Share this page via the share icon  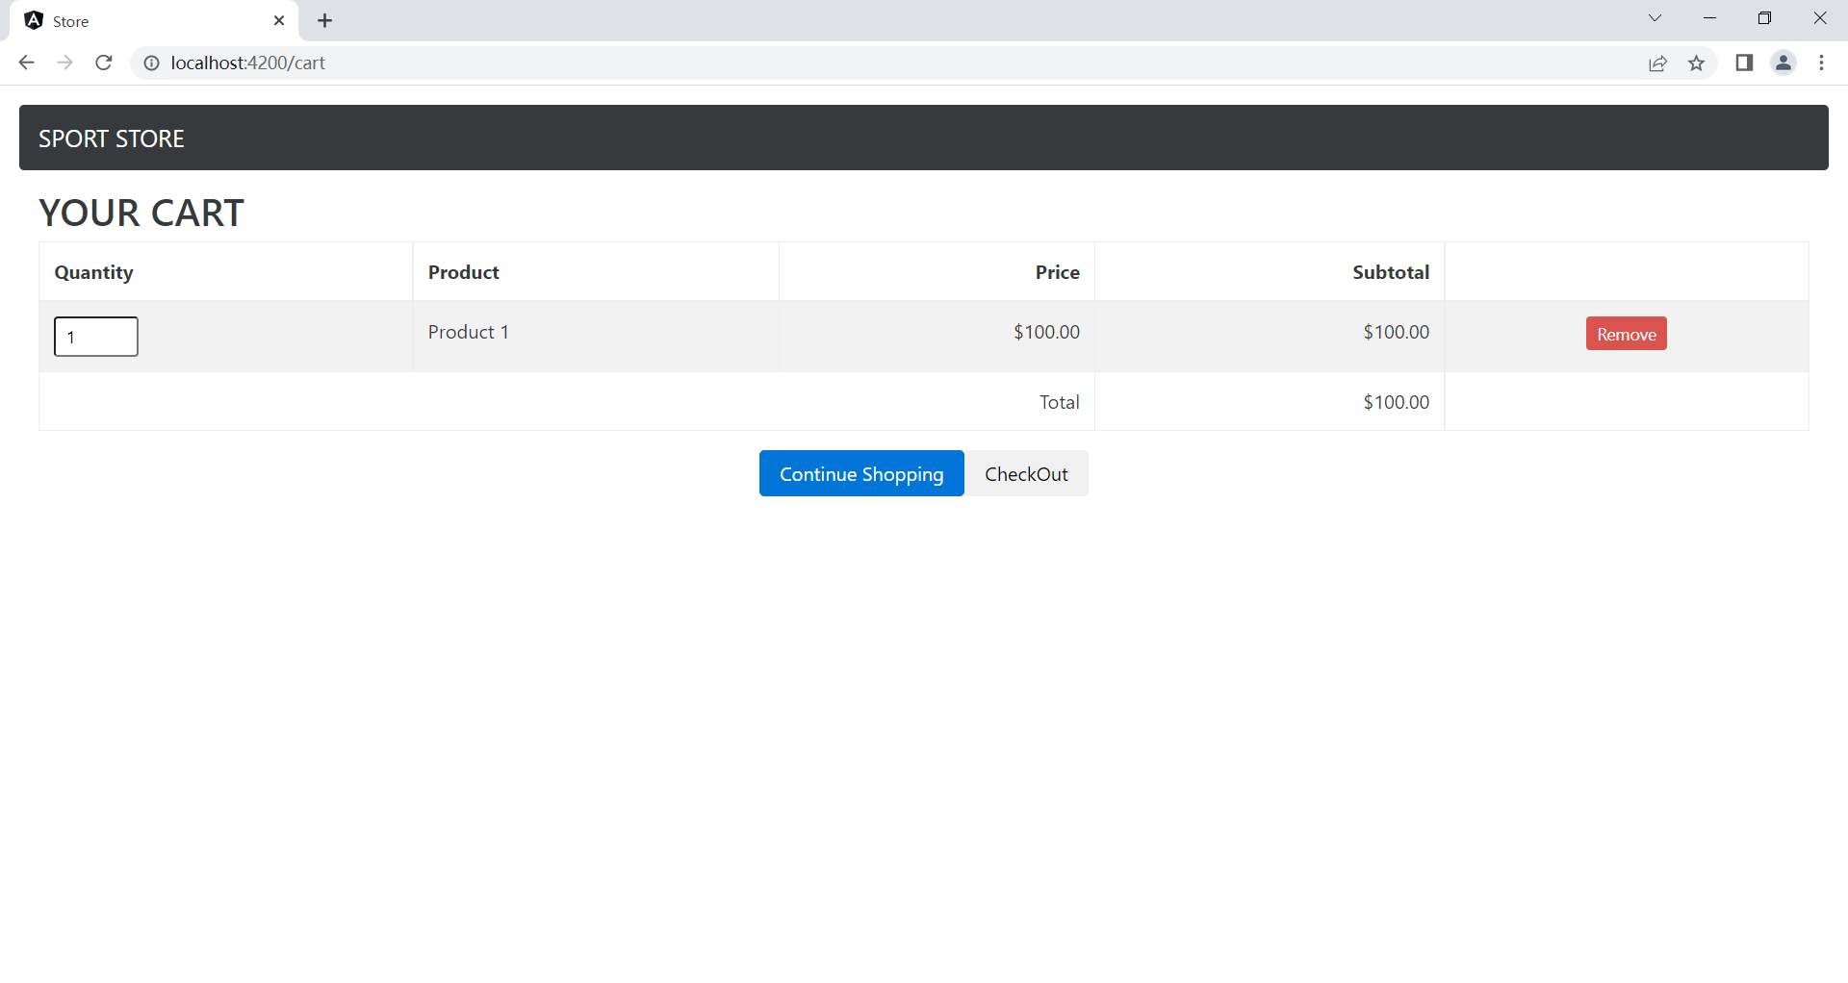(x=1657, y=63)
